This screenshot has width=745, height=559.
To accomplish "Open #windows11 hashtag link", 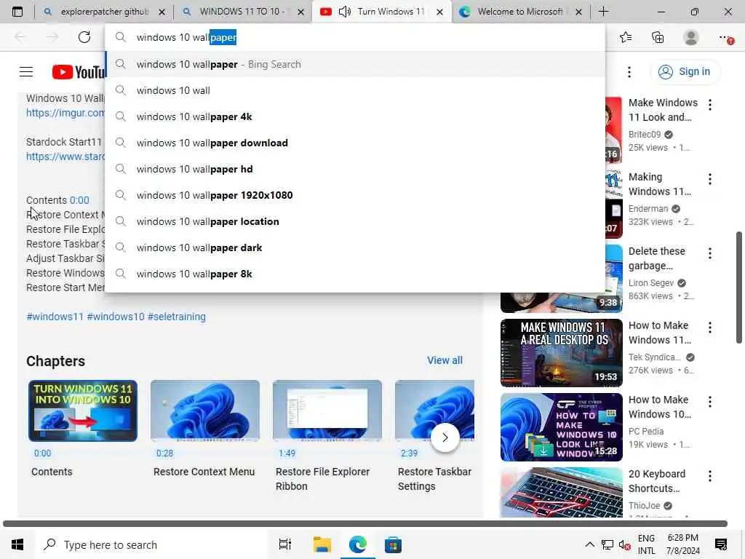I will click(x=55, y=317).
